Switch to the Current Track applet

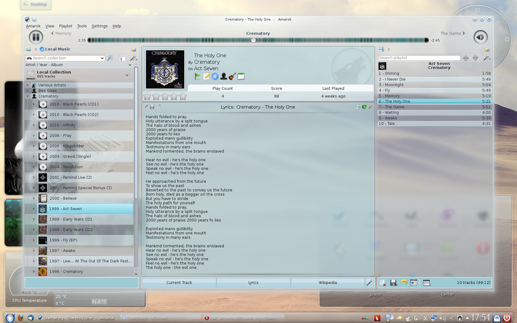pyautogui.click(x=179, y=283)
